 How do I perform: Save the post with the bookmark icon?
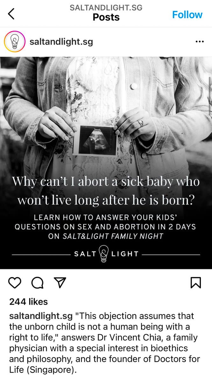tap(196, 283)
